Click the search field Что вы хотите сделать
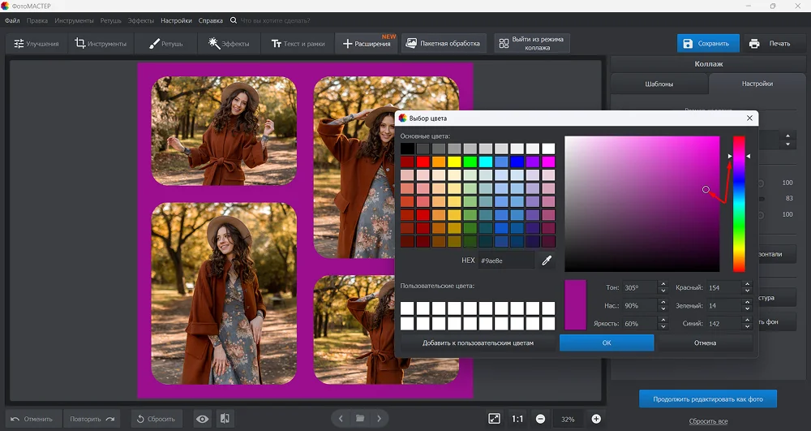 tap(275, 20)
